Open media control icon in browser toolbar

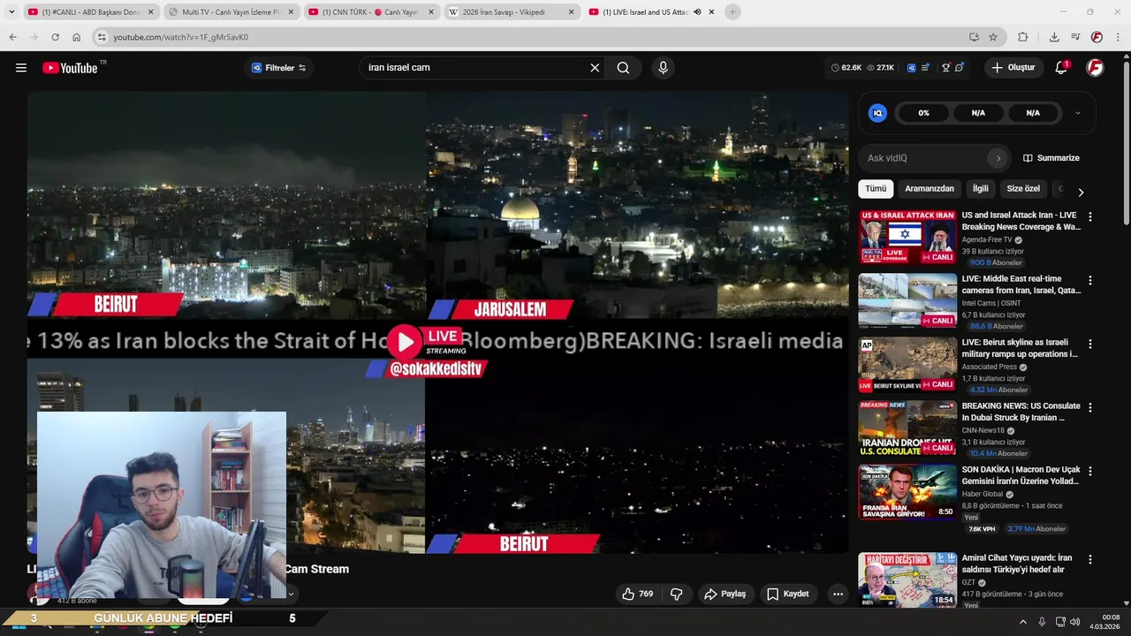1075,37
